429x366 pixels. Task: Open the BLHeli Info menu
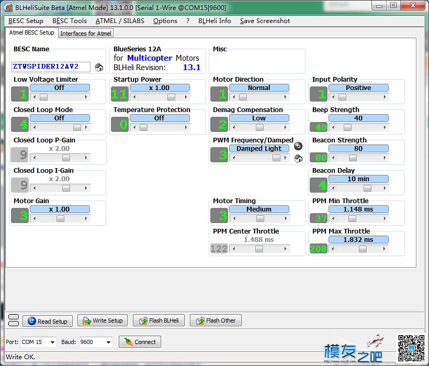(x=214, y=21)
